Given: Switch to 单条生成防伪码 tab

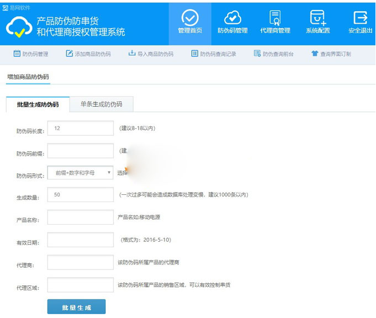Looking at the screenshot, I should (x=101, y=104).
